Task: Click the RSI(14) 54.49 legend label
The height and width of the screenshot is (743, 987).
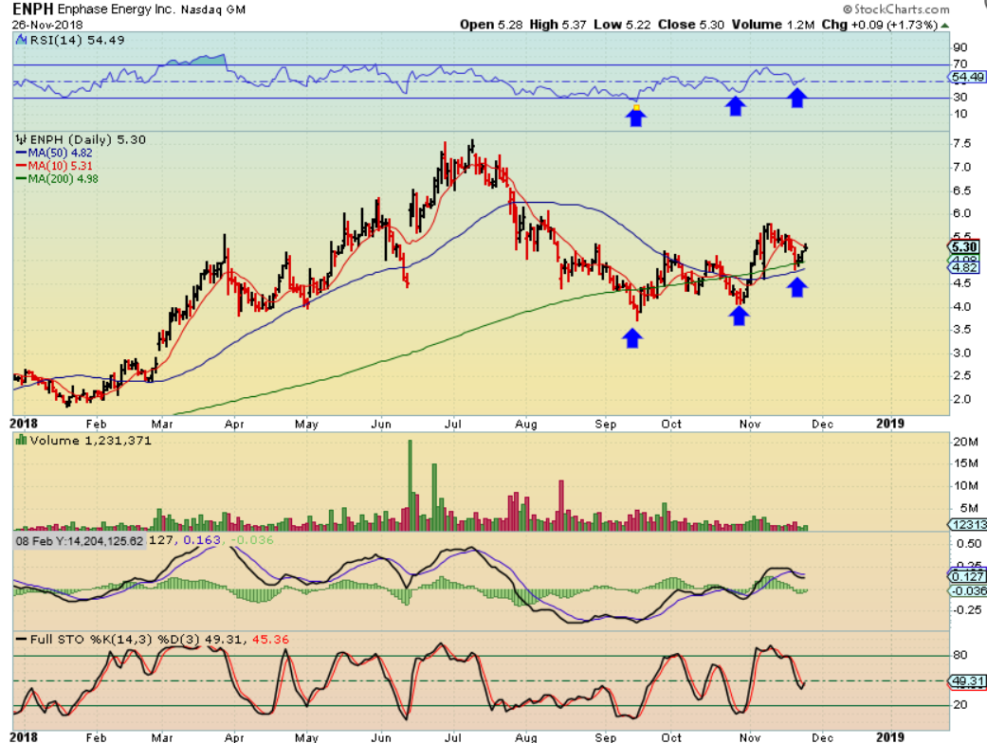Action: tap(77, 40)
